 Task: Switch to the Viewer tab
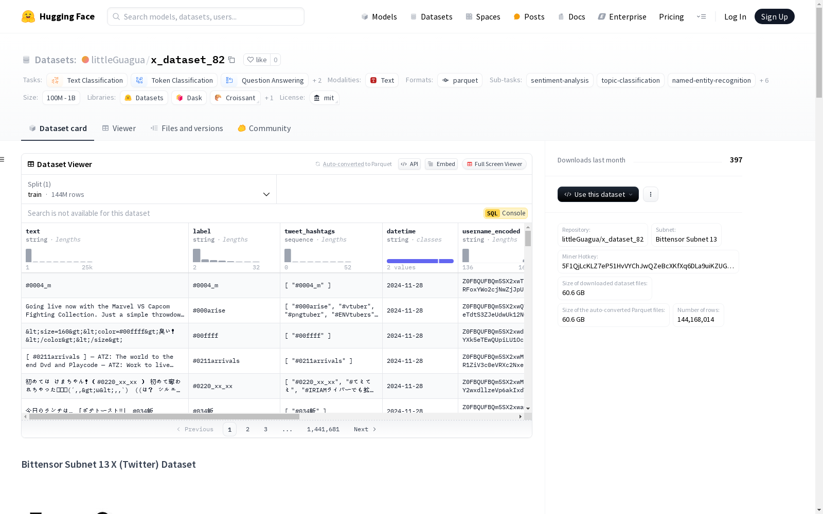tap(119, 128)
